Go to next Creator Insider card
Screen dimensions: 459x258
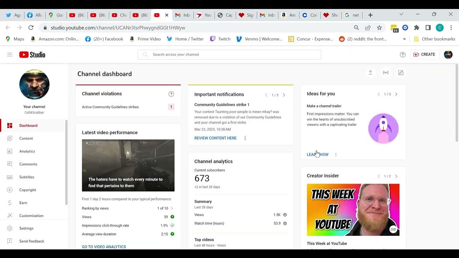coord(396,176)
